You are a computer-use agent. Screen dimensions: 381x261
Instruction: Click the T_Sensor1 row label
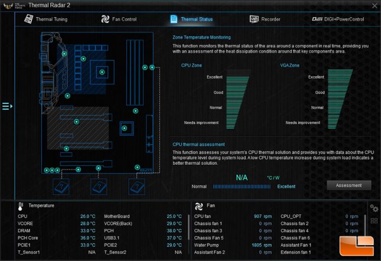[x=29, y=252]
